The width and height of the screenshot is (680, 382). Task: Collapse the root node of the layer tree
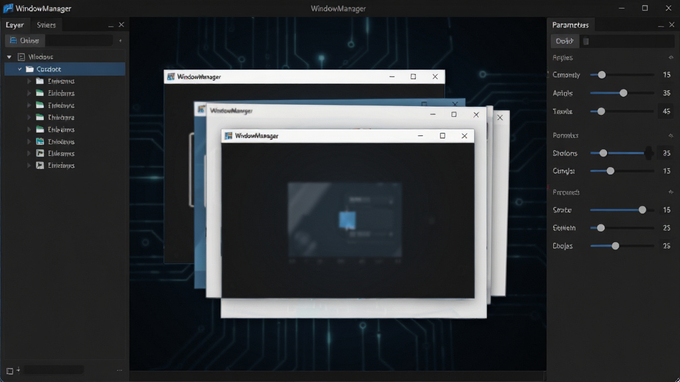(9, 57)
